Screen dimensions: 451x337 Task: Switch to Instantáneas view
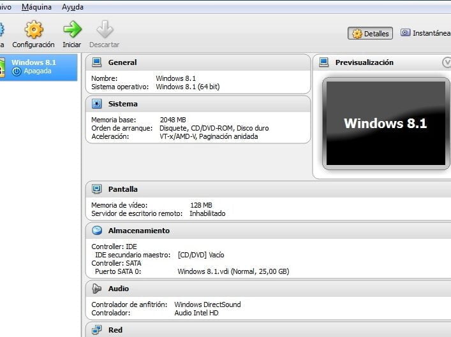click(425, 33)
